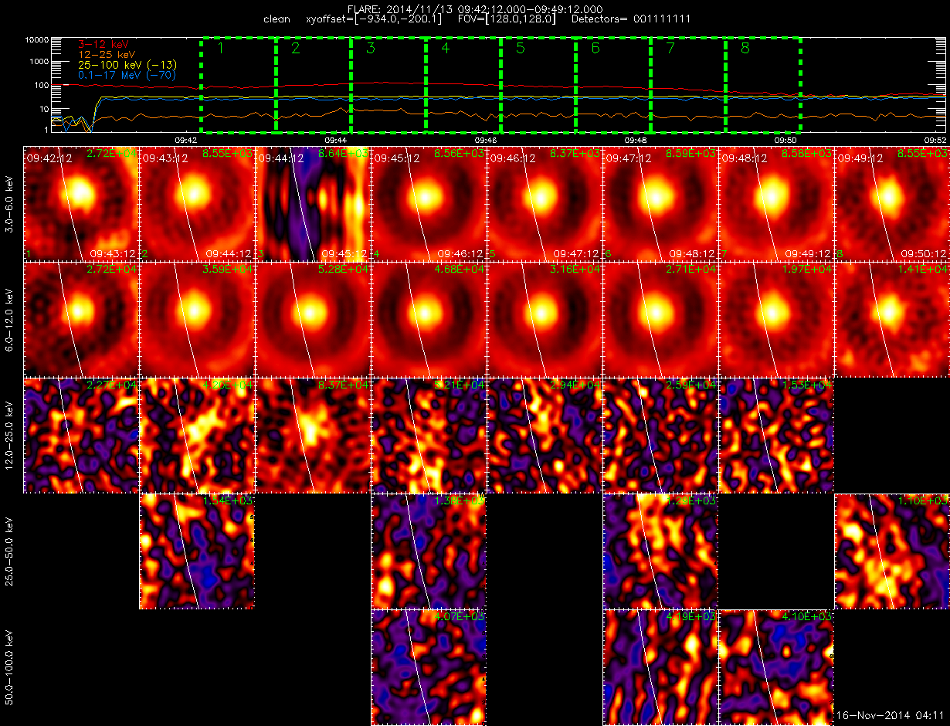The height and width of the screenshot is (726, 950).
Task: Click the 09:50 time axis tick label
Action: click(x=785, y=141)
